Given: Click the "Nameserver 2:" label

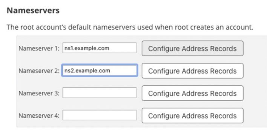Looking at the screenshot, I should click(39, 71).
